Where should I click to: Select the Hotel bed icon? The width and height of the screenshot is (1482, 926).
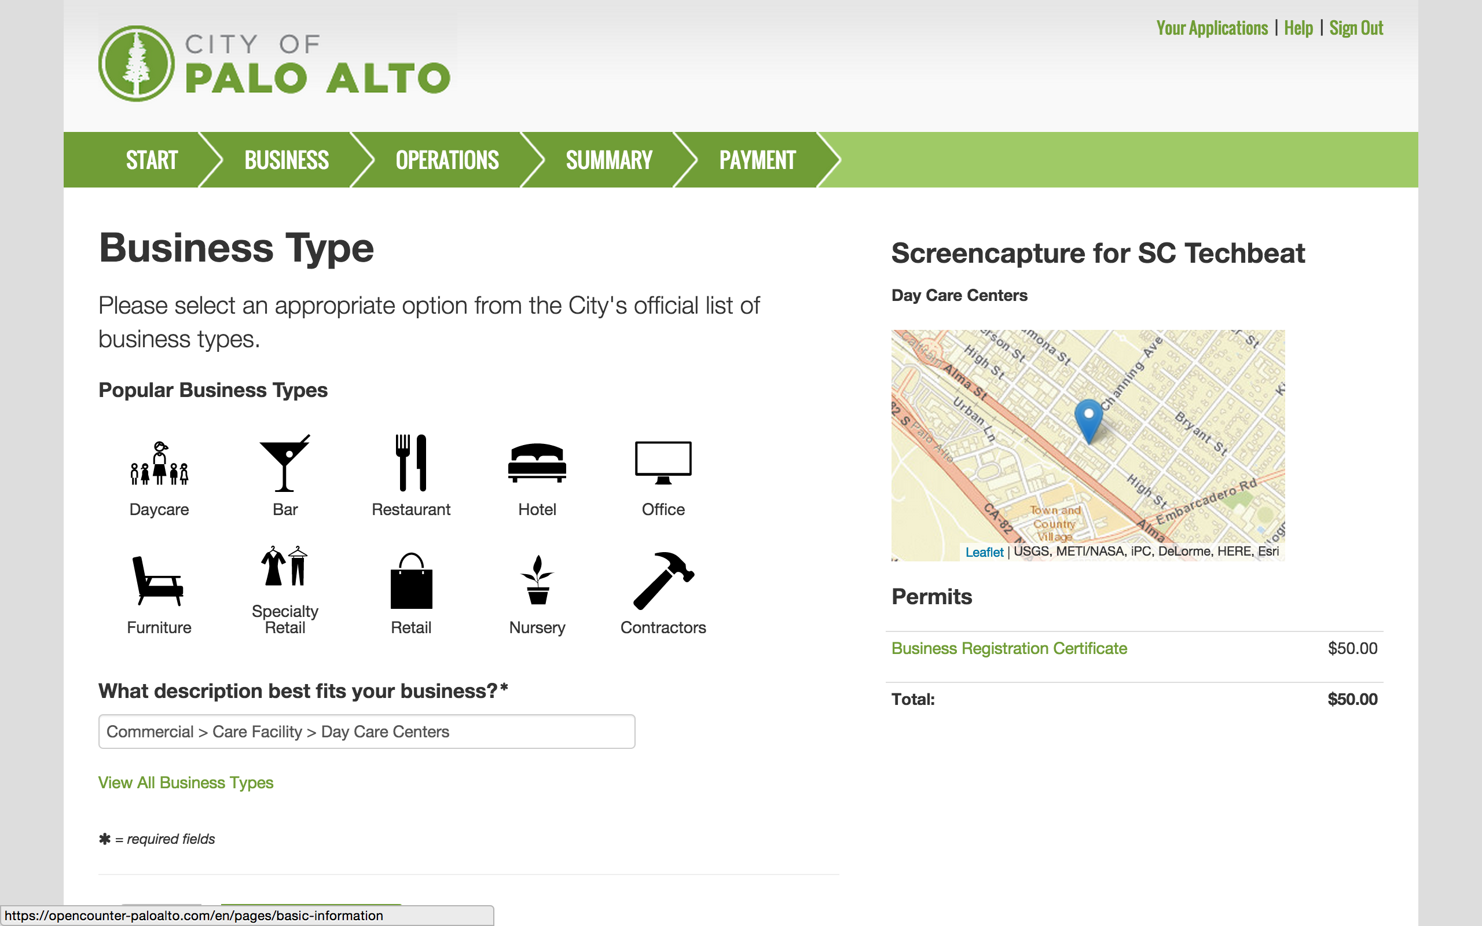[x=537, y=464]
